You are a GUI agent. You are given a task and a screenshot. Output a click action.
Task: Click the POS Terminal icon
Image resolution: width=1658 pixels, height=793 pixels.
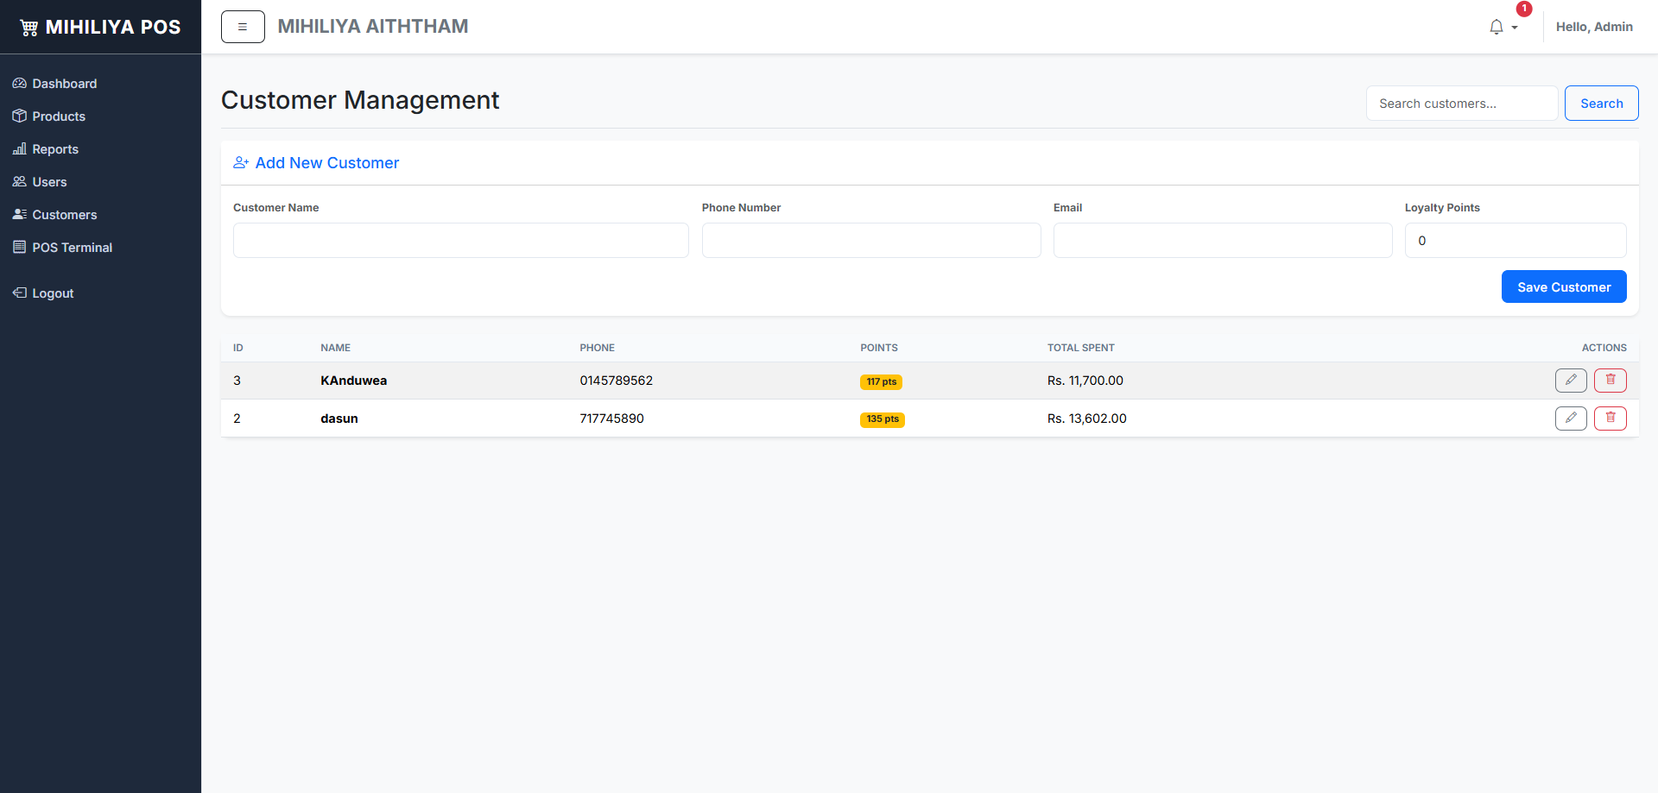pyautogui.click(x=20, y=248)
